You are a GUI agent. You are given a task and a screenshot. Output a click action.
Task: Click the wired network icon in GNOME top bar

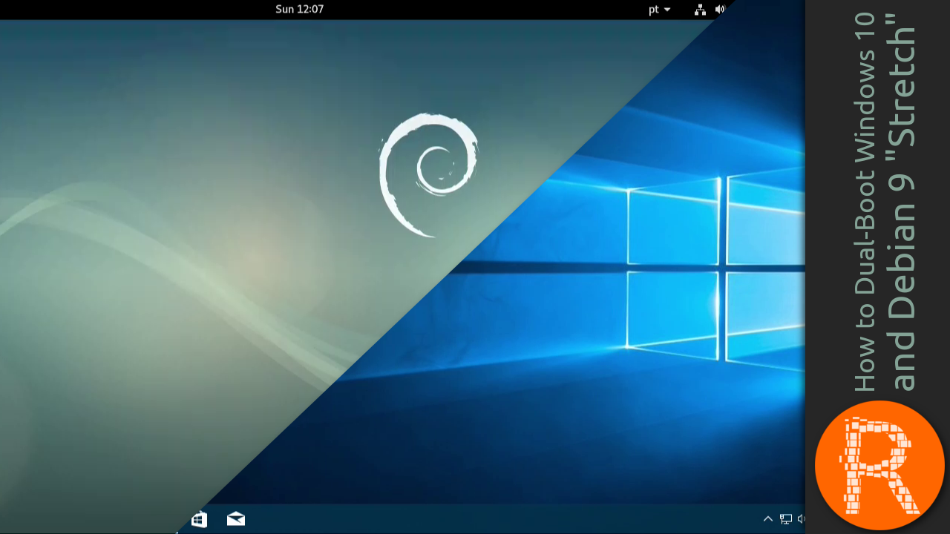[700, 9]
